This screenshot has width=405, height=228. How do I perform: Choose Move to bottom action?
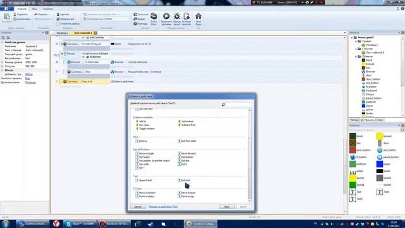[146, 193]
